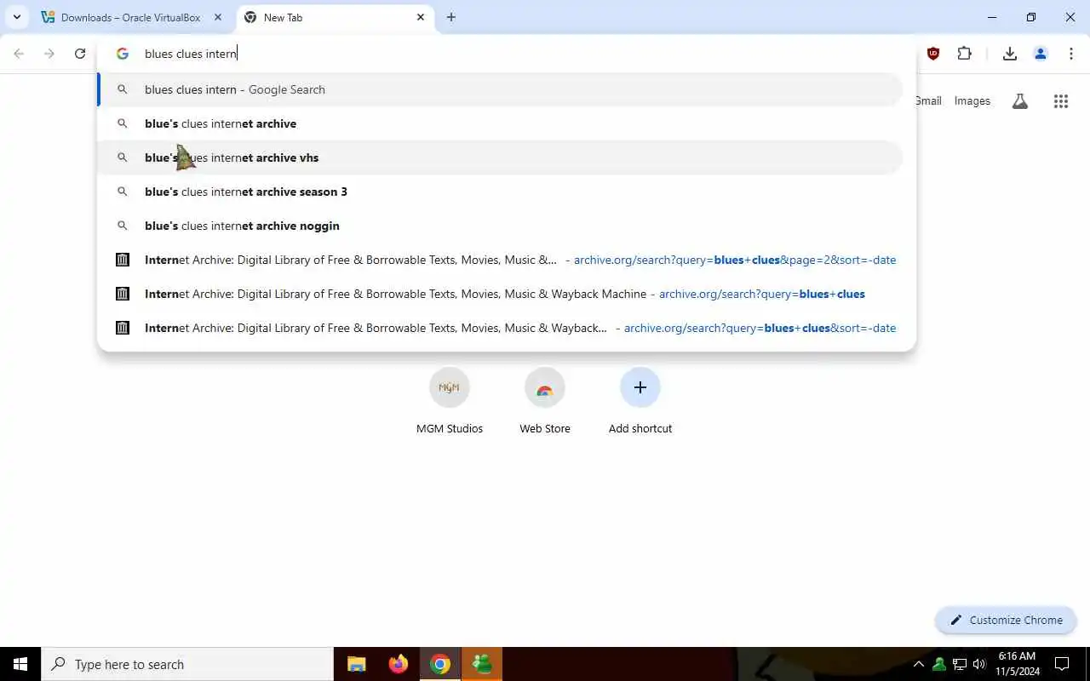Open the clock showing 6:16 AM
1090x681 pixels.
click(1017, 664)
